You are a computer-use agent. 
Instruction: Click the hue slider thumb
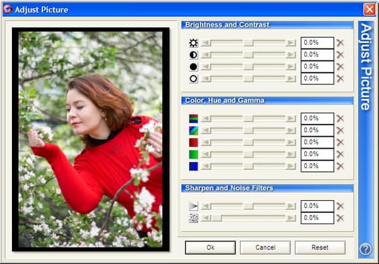click(x=248, y=130)
